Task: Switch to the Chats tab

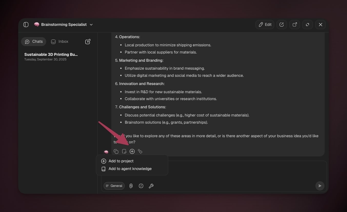Action: click(x=34, y=41)
